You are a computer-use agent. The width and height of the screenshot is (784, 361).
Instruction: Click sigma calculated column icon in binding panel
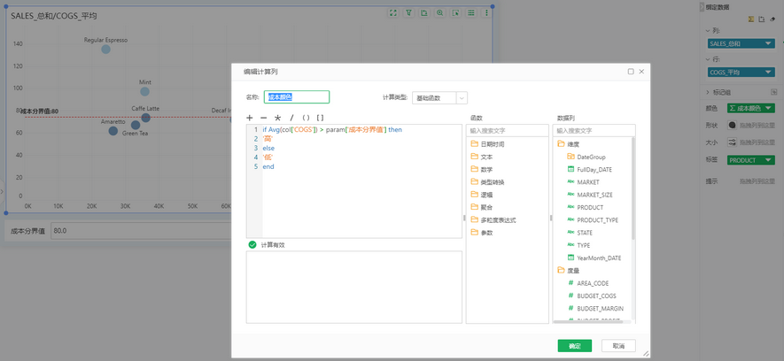(751, 19)
